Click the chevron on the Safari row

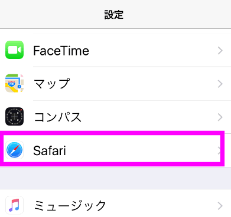219,151
